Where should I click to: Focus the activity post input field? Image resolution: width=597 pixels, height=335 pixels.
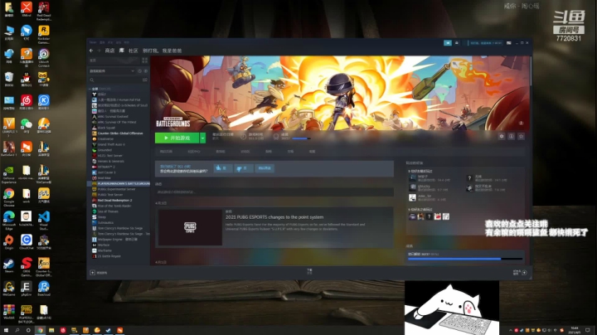tap(274, 192)
